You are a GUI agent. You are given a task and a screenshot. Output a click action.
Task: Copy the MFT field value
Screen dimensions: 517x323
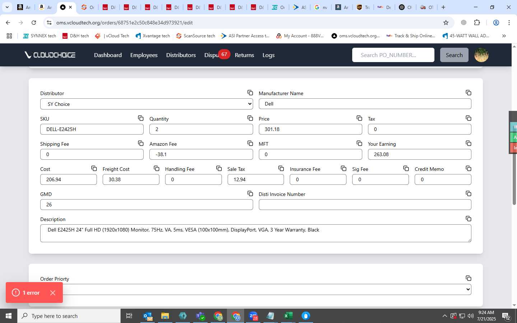tap(359, 143)
